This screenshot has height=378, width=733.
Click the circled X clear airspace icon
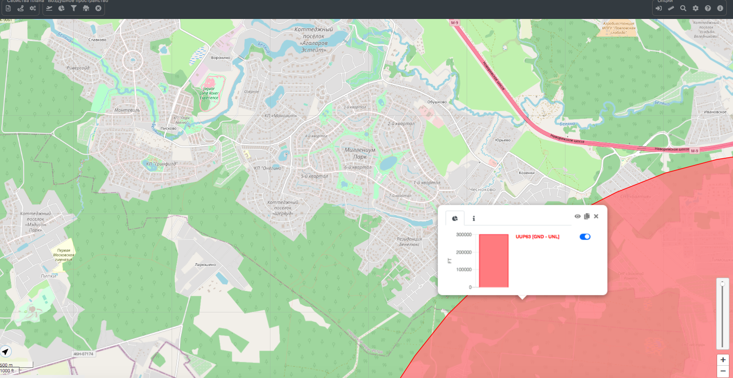point(98,8)
